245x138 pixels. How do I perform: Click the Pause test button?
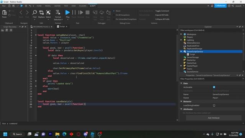pos(74,13)
